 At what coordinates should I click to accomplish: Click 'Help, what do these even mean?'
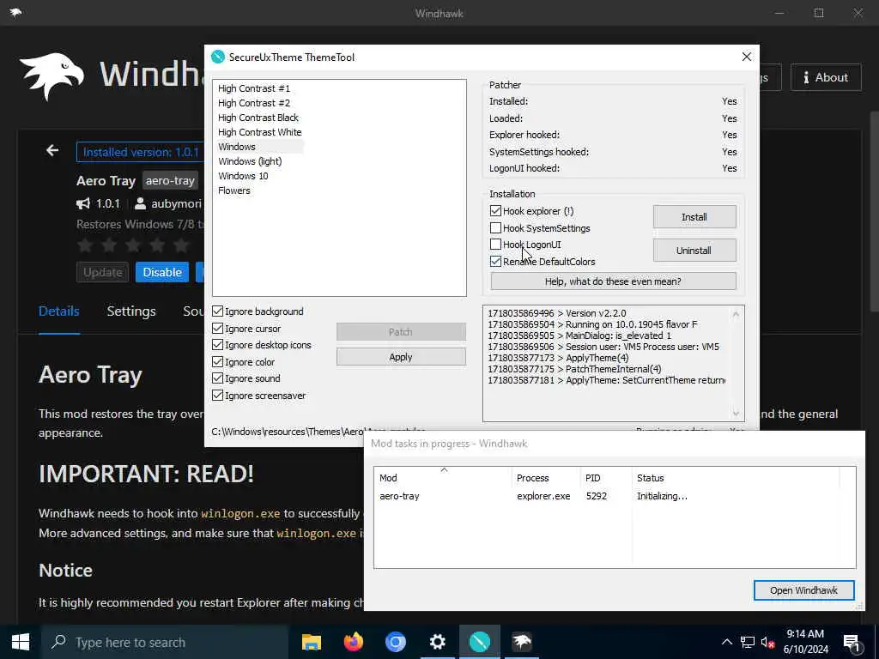613,281
